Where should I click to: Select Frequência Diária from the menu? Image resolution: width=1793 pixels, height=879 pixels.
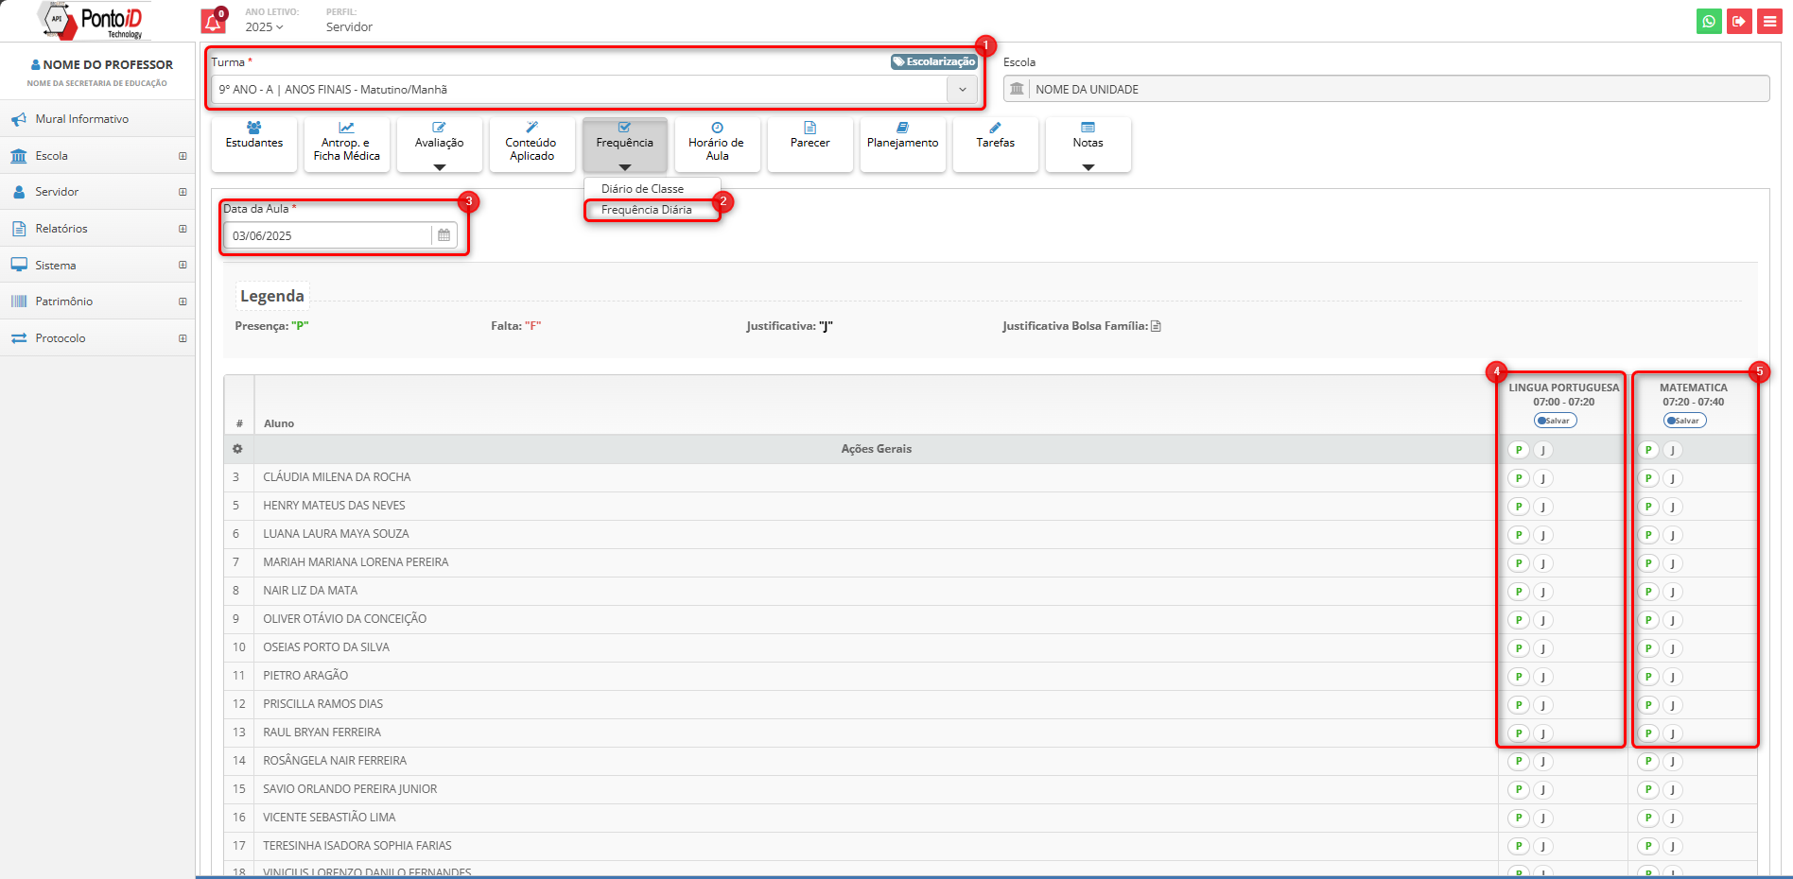[x=647, y=210]
